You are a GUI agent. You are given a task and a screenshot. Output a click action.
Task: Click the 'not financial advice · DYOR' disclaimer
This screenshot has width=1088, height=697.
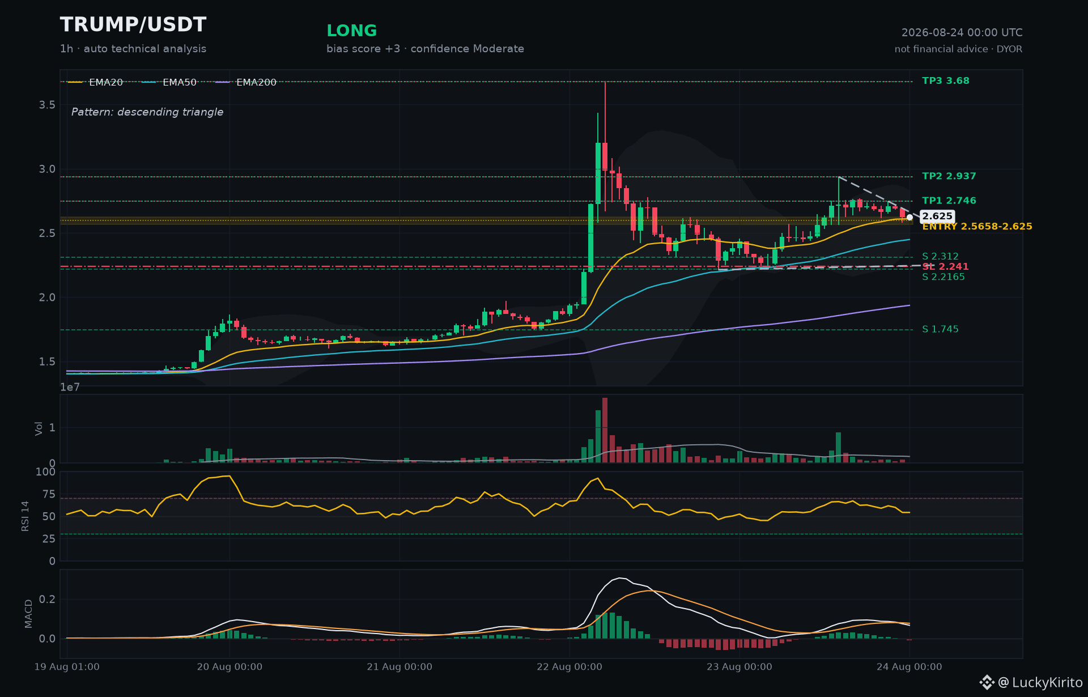[959, 49]
